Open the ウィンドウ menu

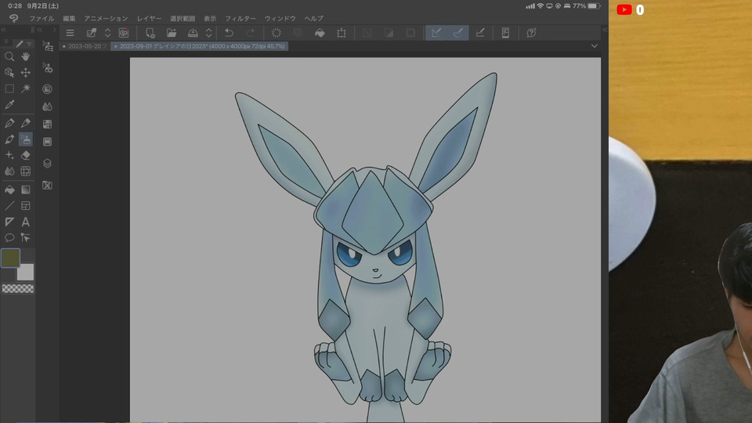[x=280, y=19]
